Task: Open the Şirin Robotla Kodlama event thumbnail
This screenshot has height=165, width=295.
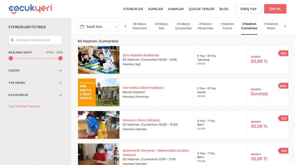Action: click(99, 60)
